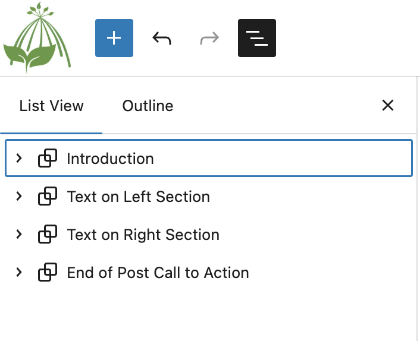Expand End of Post Call to Action

pos(19,273)
